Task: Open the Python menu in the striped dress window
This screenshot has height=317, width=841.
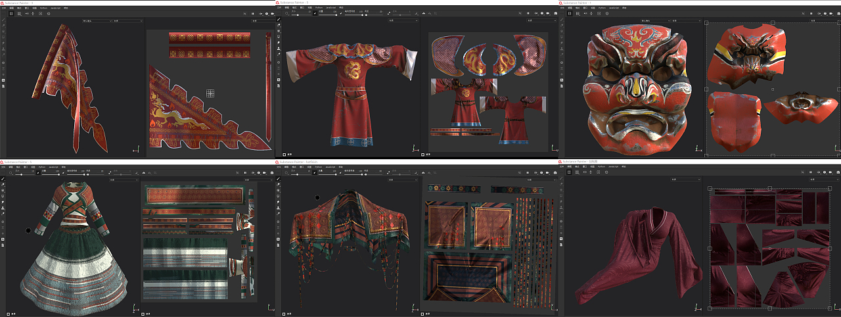Action: tap(42, 167)
